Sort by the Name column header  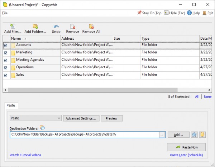35,39
